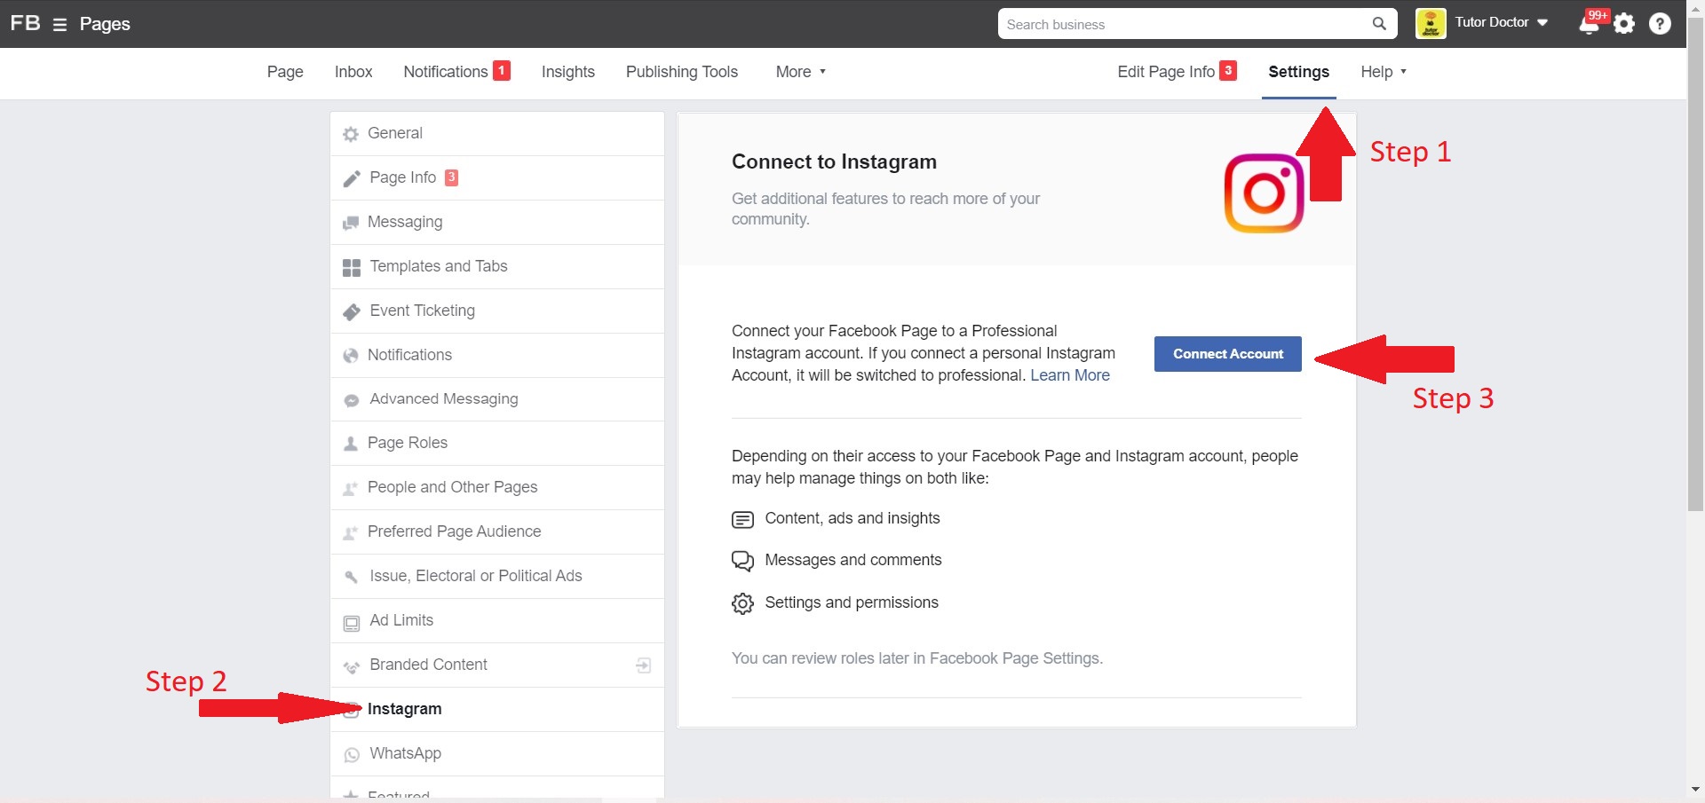This screenshot has width=1705, height=803.
Task: Click the 'Settings and permissions' text
Action: 852,602
